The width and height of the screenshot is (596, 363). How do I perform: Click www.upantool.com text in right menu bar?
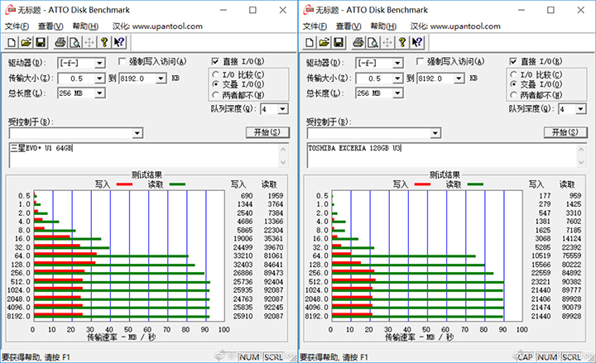click(x=465, y=26)
